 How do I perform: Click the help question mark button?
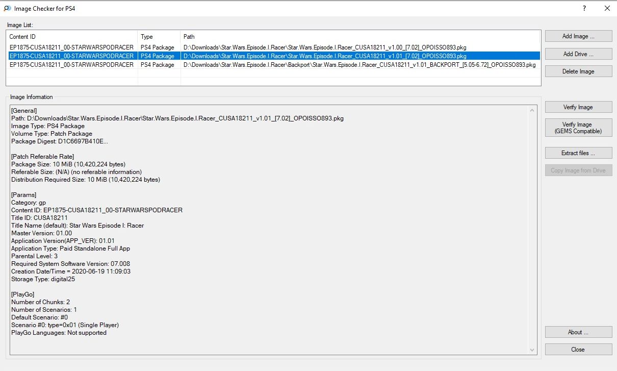point(584,9)
